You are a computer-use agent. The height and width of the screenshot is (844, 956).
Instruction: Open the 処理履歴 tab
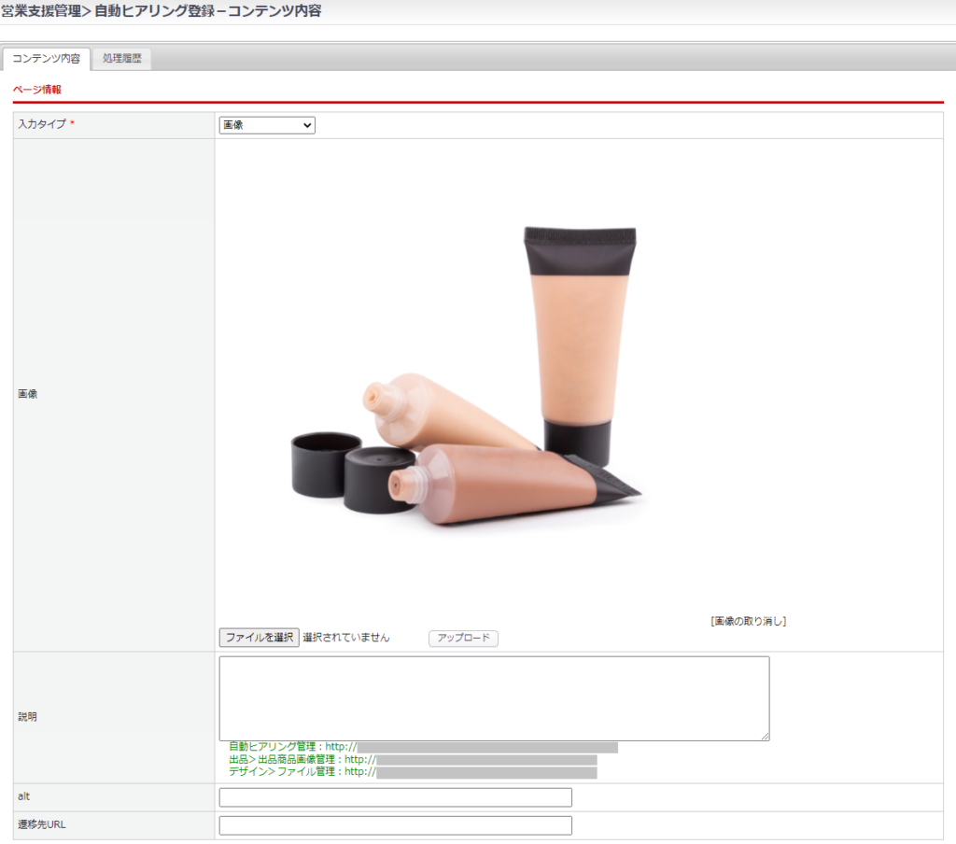click(x=122, y=59)
